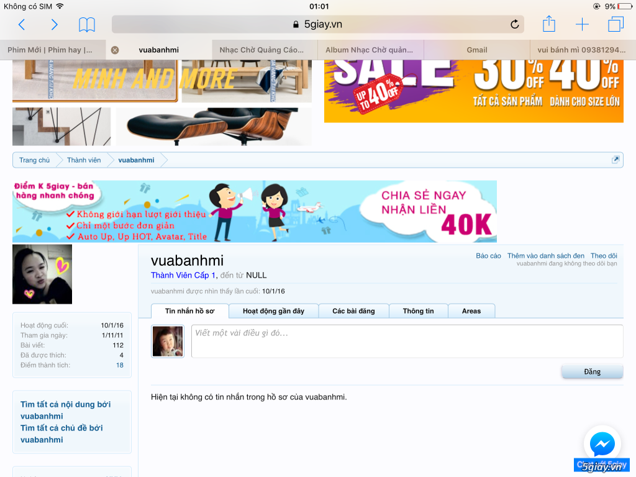This screenshot has width=636, height=477.
Task: Open the Messenger chat bubble icon
Action: pyautogui.click(x=602, y=443)
